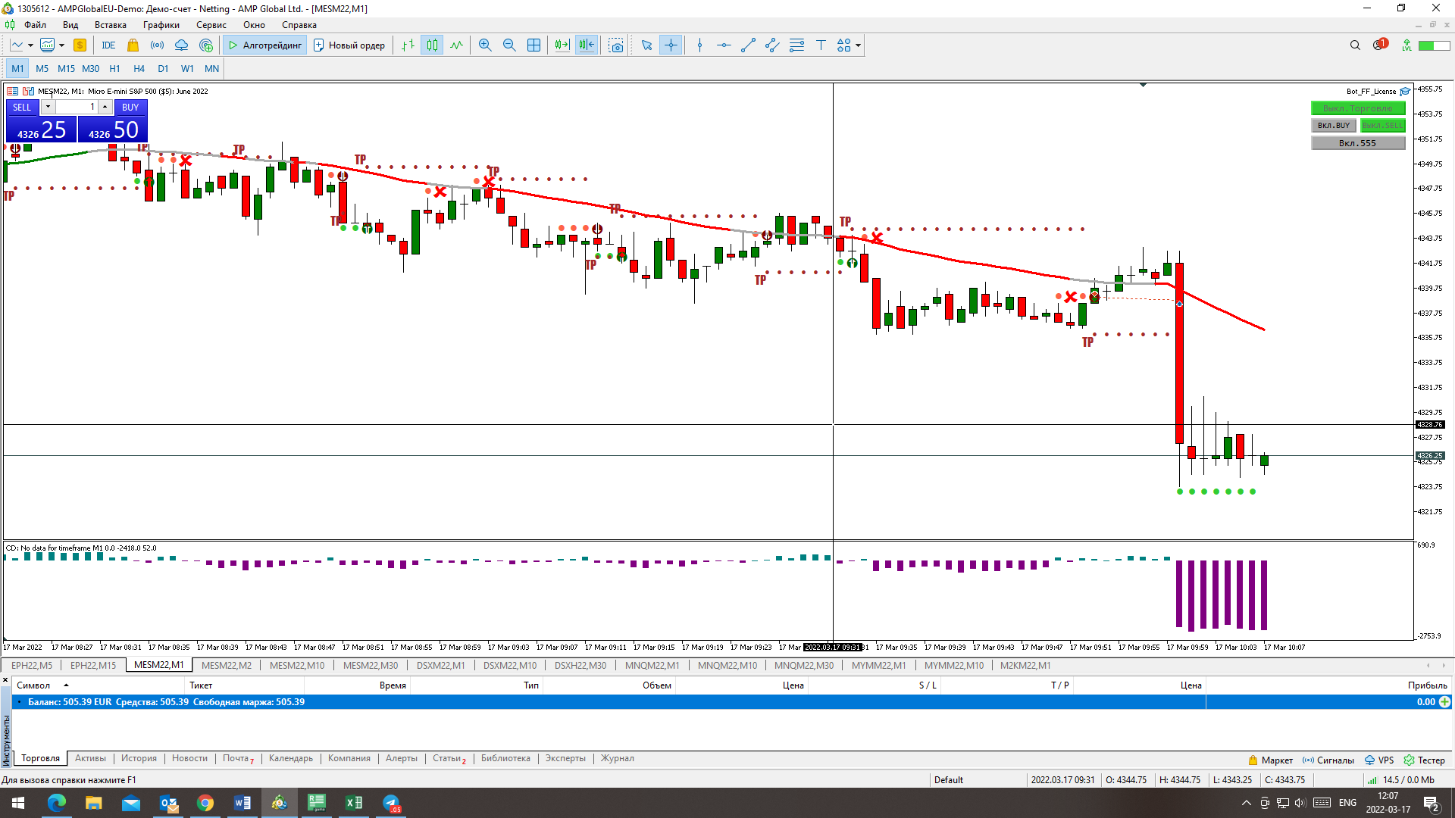Toggle the Вкл.BUY bot switch
This screenshot has width=1455, height=818.
(1334, 126)
